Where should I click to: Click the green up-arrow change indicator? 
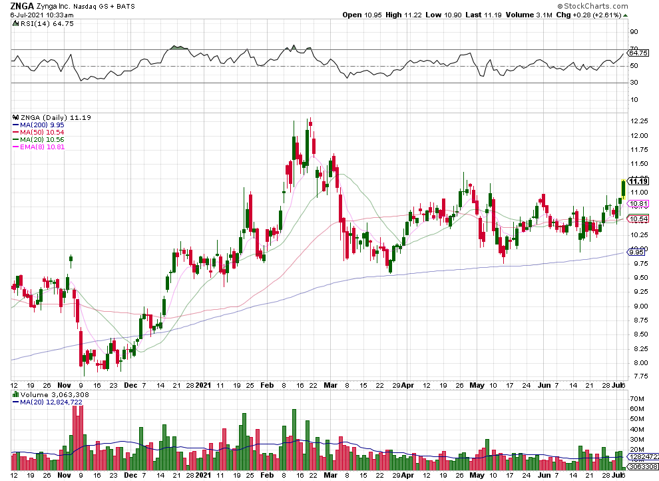[x=625, y=15]
